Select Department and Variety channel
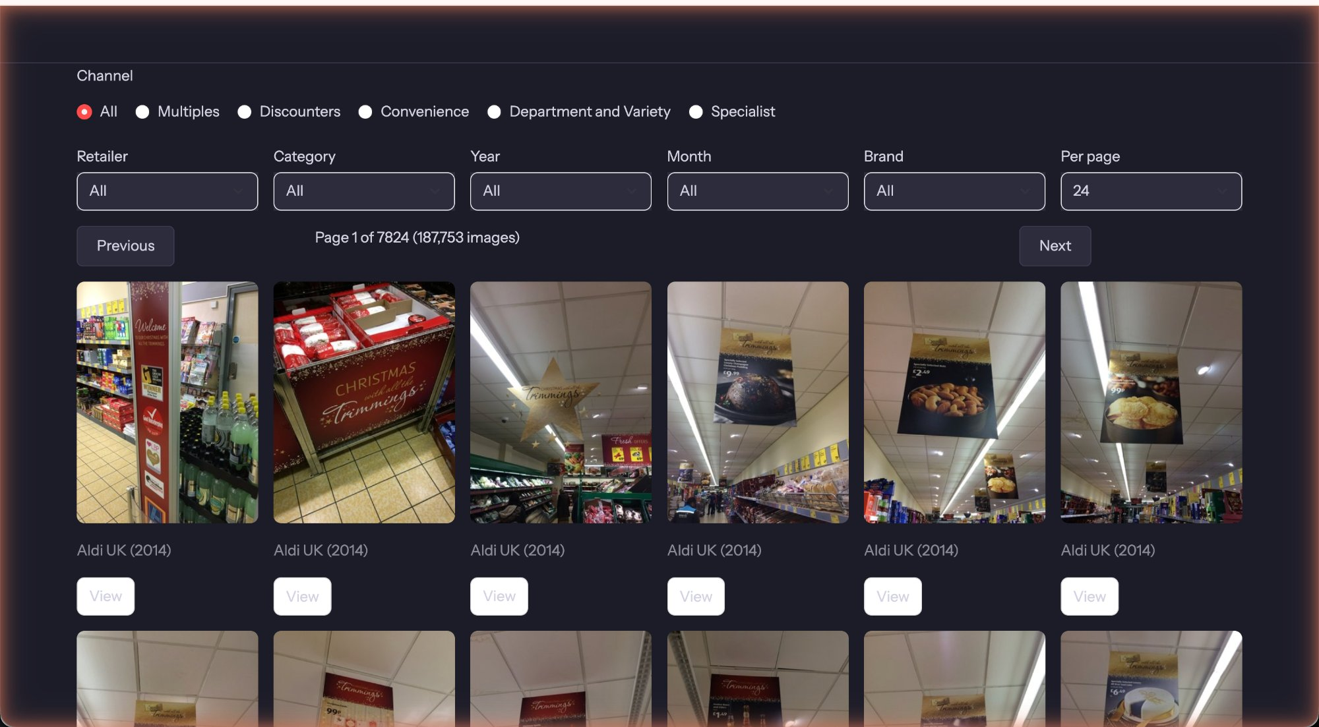 click(x=494, y=111)
